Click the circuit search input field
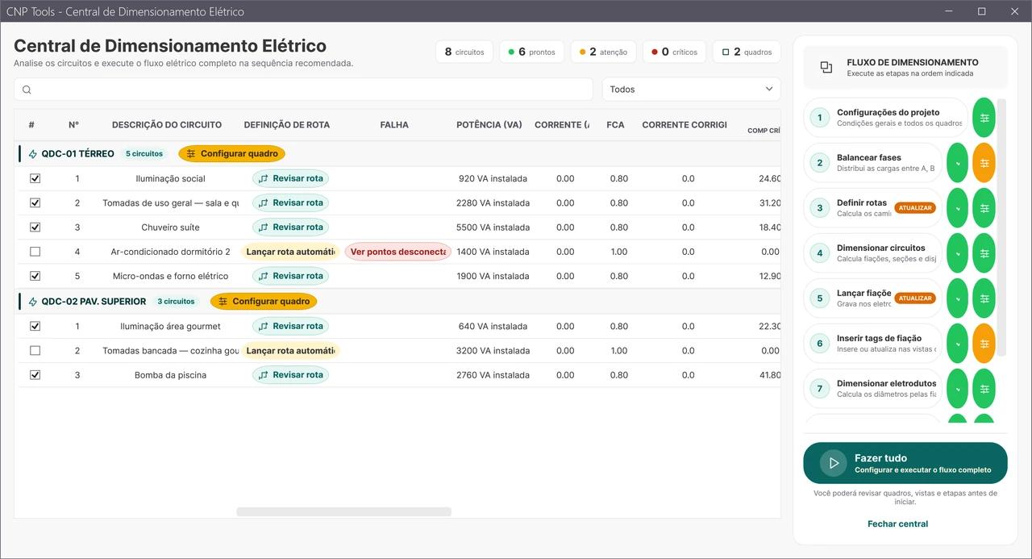 pos(304,90)
